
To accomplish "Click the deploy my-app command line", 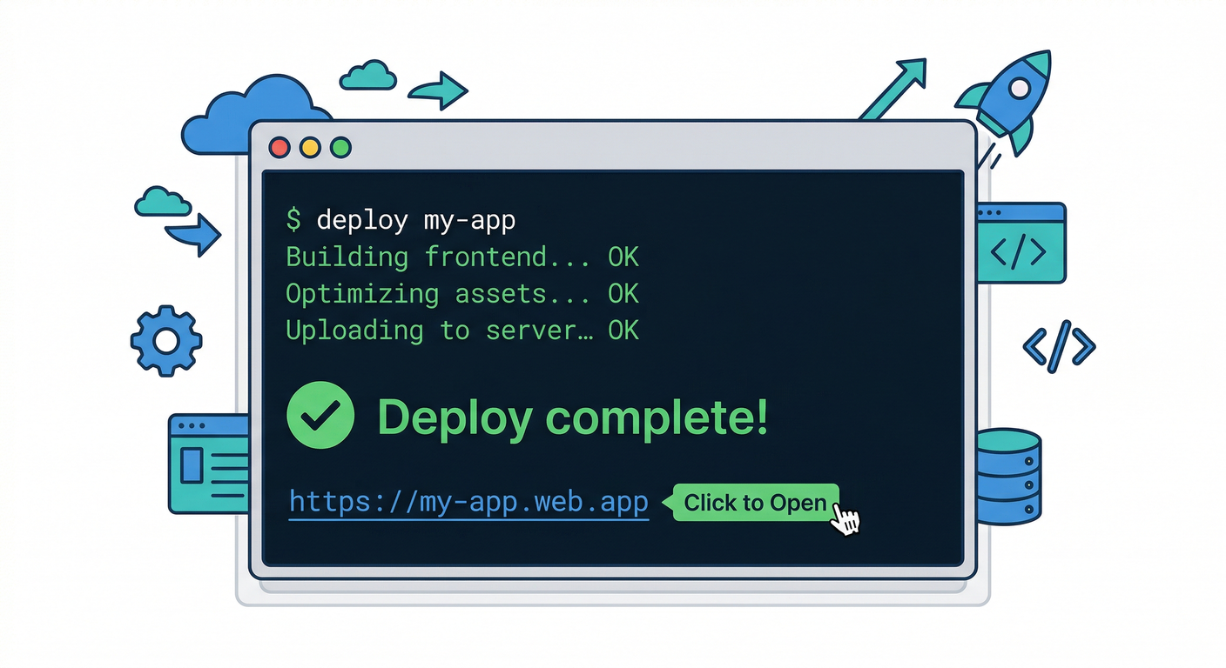I will (x=401, y=220).
